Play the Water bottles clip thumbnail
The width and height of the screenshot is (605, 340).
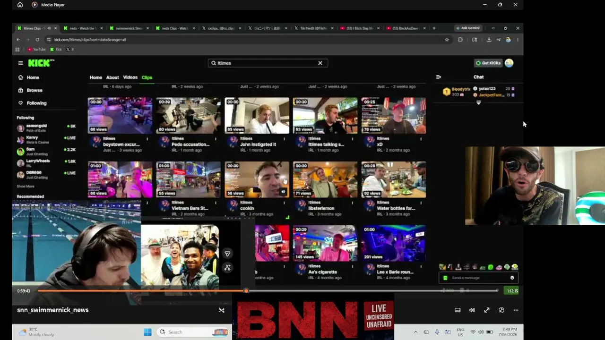pyautogui.click(x=393, y=179)
